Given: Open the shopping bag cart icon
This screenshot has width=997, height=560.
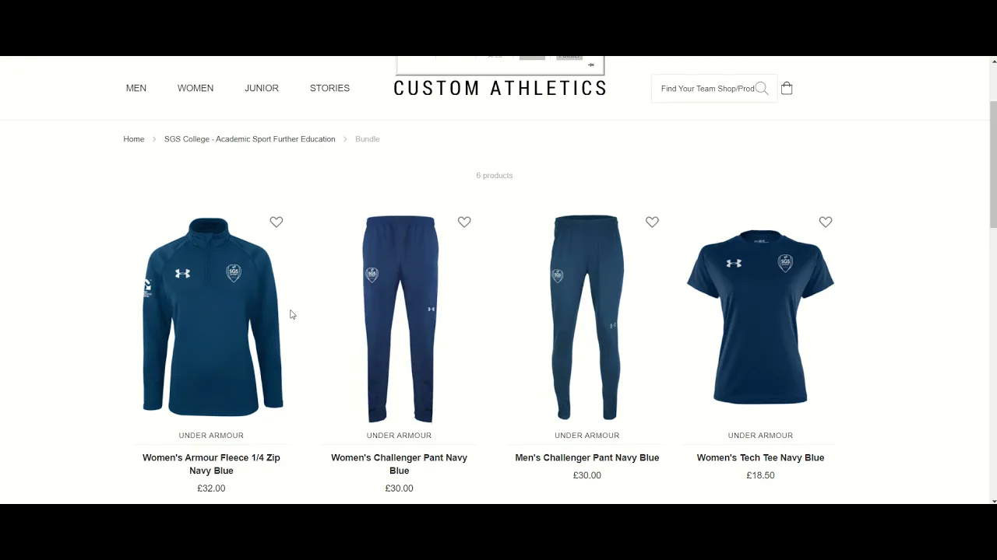Looking at the screenshot, I should (x=787, y=88).
